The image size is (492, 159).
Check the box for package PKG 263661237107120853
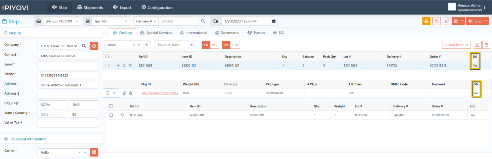coord(107,93)
